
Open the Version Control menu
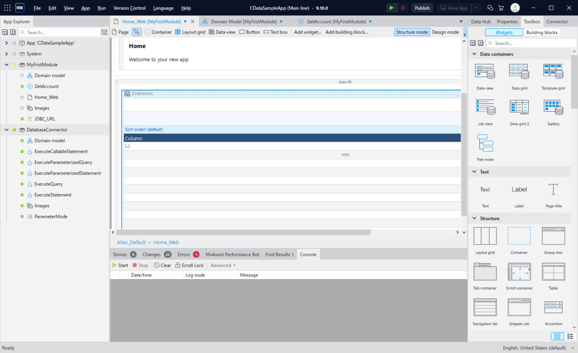click(x=130, y=8)
